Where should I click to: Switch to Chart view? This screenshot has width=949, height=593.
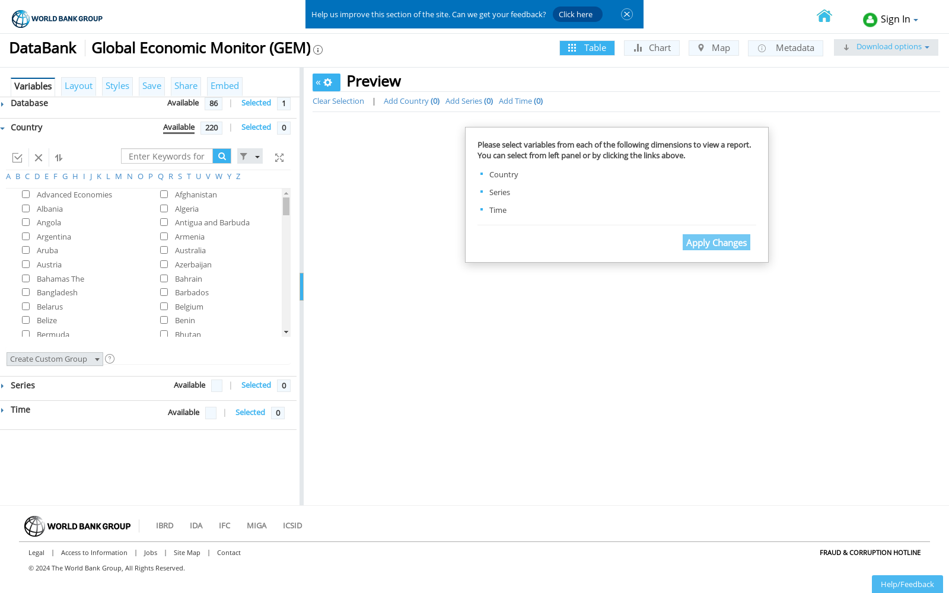point(652,48)
